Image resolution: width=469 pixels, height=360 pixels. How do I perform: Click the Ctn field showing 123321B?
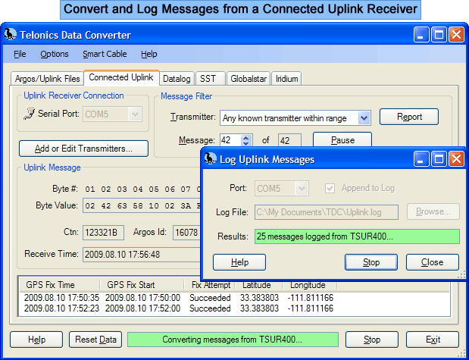click(x=103, y=233)
